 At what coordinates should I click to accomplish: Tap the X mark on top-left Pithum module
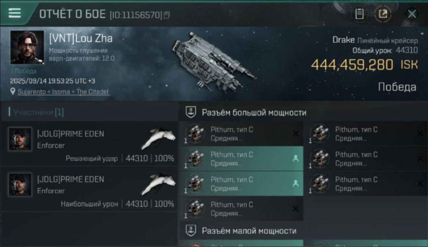pyautogui.click(x=296, y=134)
